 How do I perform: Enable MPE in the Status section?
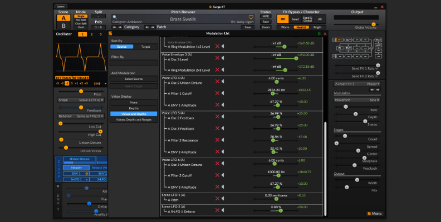[266, 16]
